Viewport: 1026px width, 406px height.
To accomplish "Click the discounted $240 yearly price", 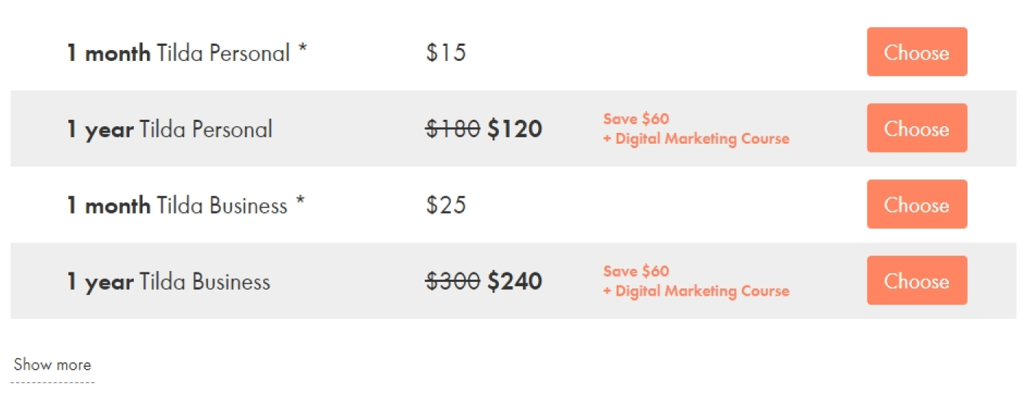I will (514, 282).
